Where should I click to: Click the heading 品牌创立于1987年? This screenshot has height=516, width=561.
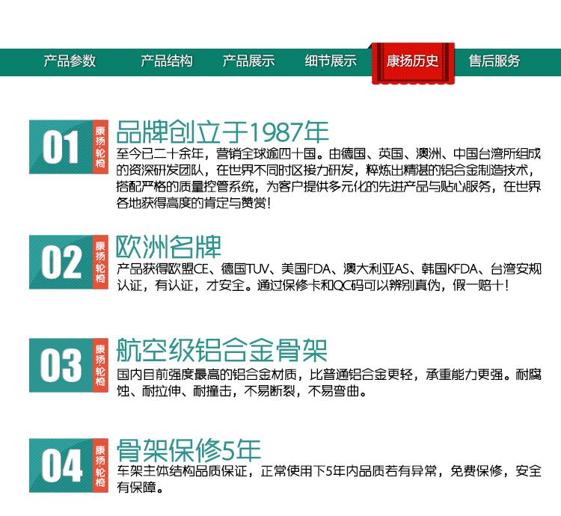(223, 132)
